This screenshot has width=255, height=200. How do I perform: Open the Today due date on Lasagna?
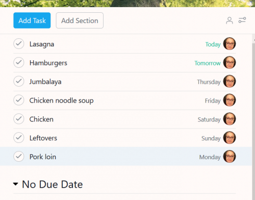(213, 44)
